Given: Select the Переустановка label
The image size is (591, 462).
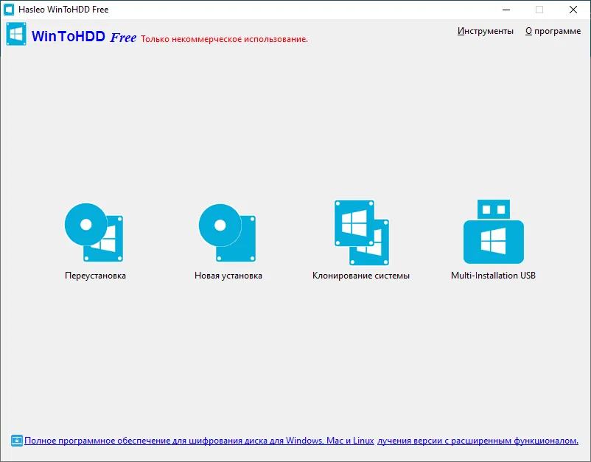Looking at the screenshot, I should tap(95, 276).
